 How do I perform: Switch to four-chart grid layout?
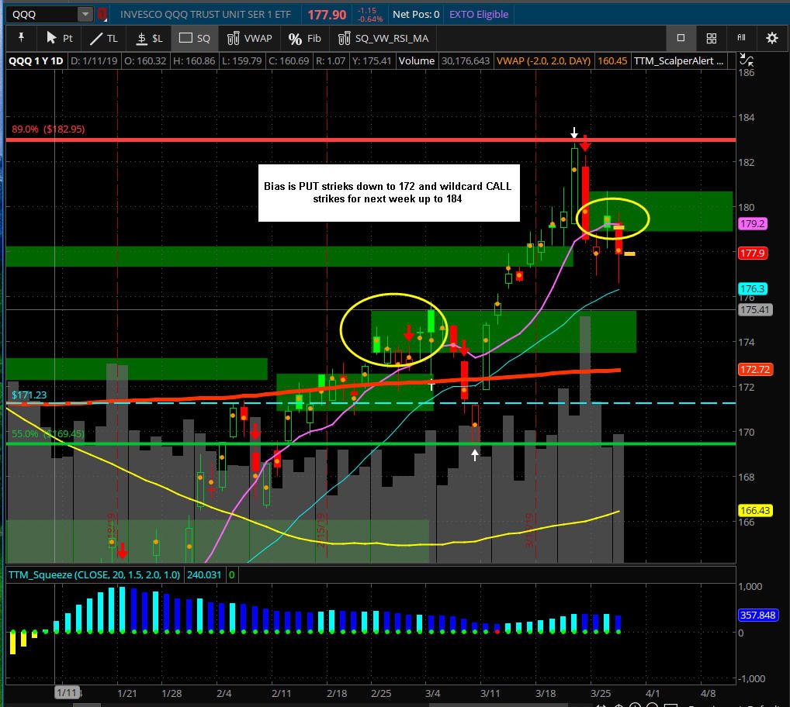(x=711, y=38)
